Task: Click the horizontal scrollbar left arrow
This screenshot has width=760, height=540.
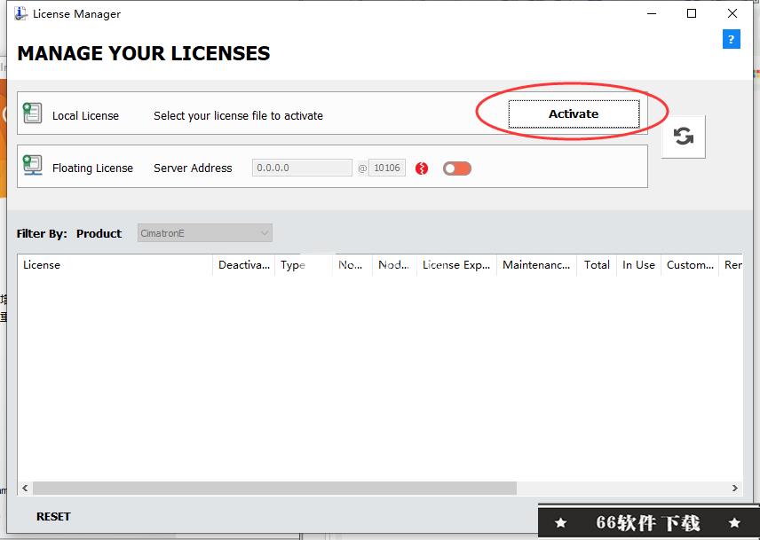Action: [25, 489]
